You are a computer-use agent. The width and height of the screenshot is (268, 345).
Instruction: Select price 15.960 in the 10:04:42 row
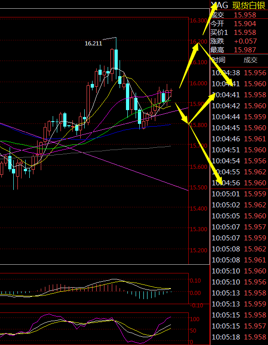[x=255, y=106]
